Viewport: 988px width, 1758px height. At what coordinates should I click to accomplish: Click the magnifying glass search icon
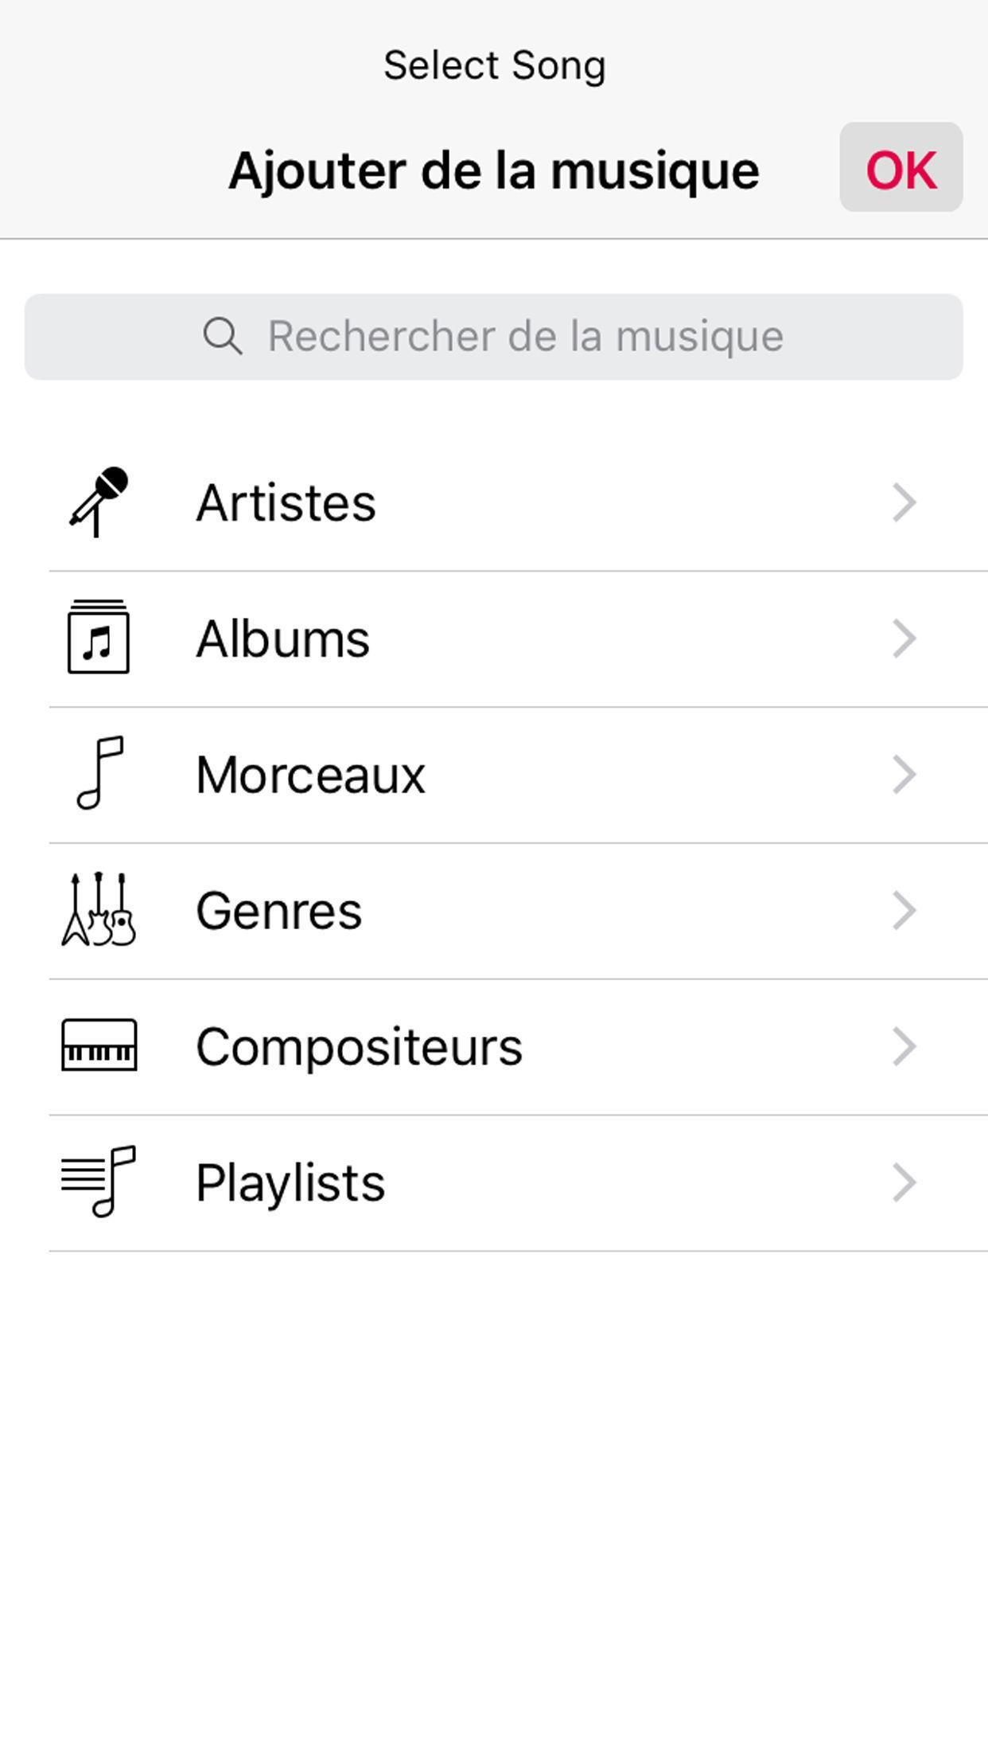point(222,336)
